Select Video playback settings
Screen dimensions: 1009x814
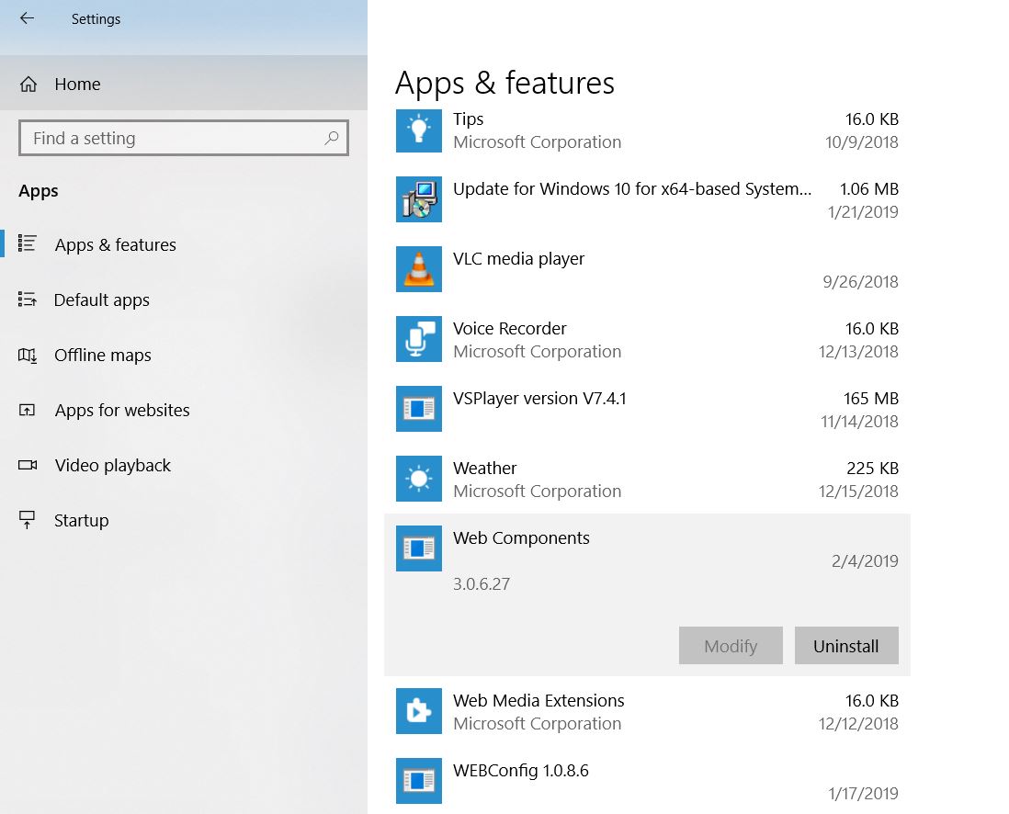184,465
